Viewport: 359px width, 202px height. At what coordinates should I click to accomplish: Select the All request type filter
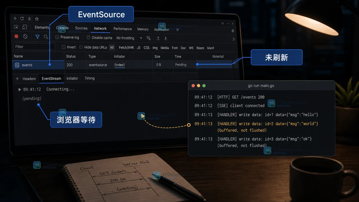pyautogui.click(x=112, y=47)
